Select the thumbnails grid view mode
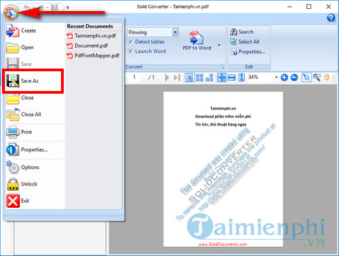This screenshot has height=256, width=339. (199, 77)
